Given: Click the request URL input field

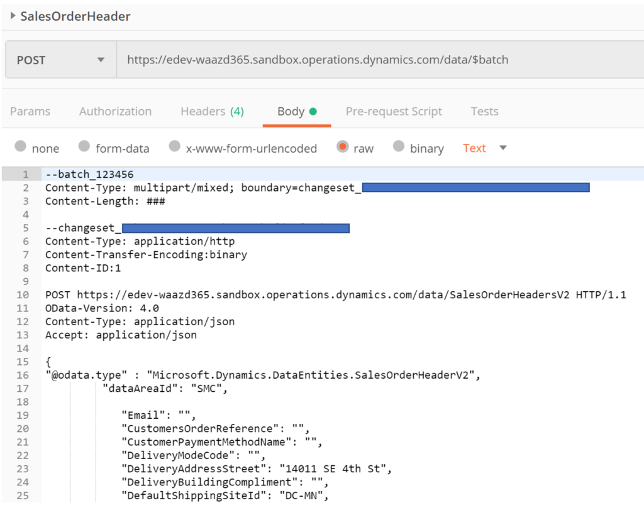Looking at the screenshot, I should coord(377,60).
